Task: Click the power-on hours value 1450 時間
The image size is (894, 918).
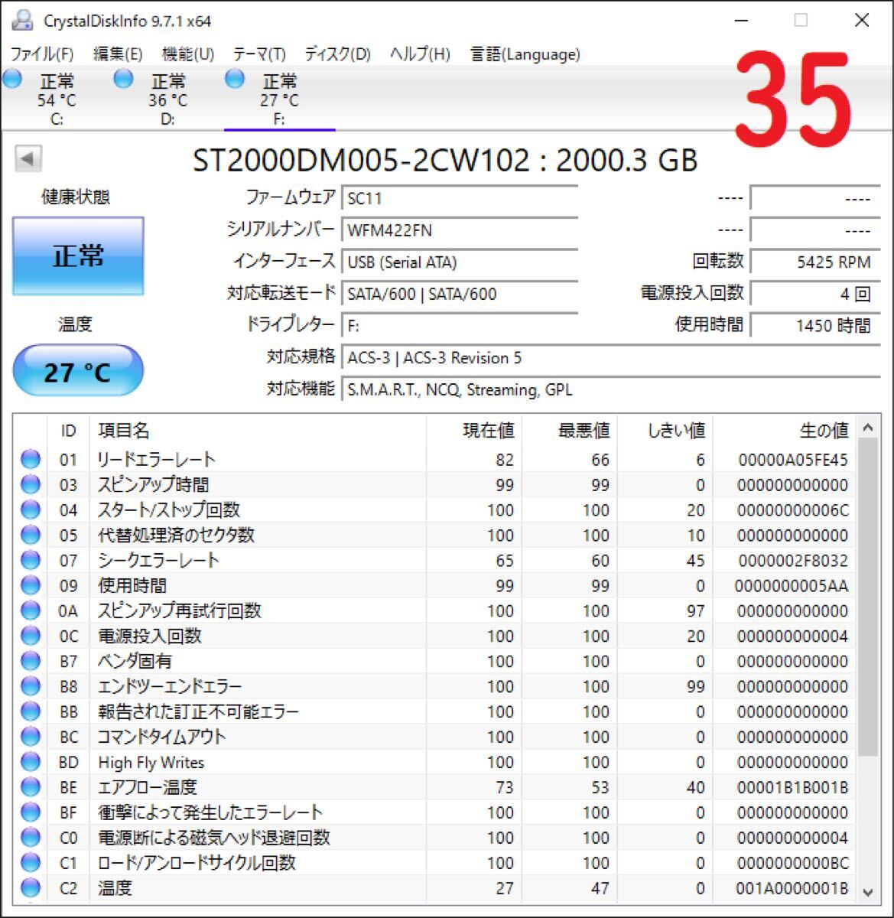Action: (x=815, y=326)
